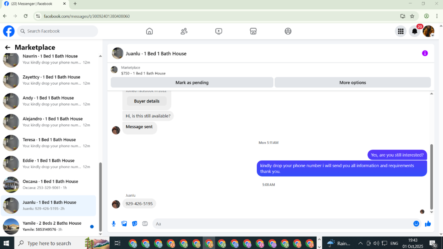Send a thumbs up like

coord(428,223)
